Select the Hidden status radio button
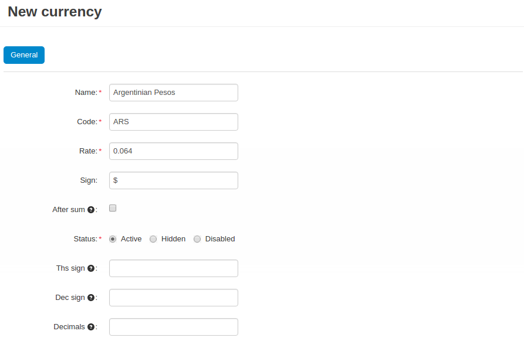 click(153, 239)
